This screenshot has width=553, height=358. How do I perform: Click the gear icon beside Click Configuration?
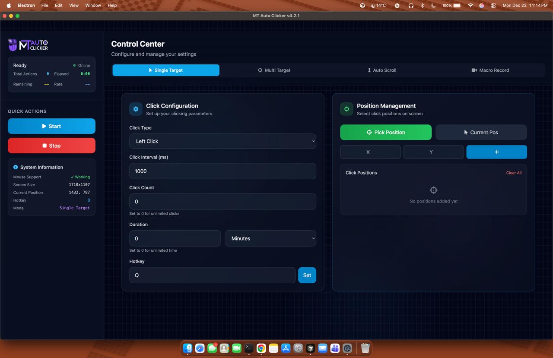pyautogui.click(x=136, y=109)
